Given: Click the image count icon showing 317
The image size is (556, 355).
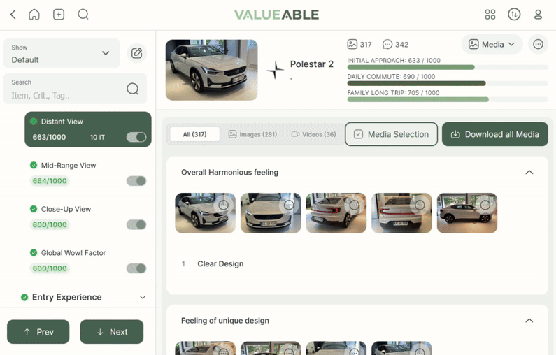Looking at the screenshot, I should click(352, 44).
